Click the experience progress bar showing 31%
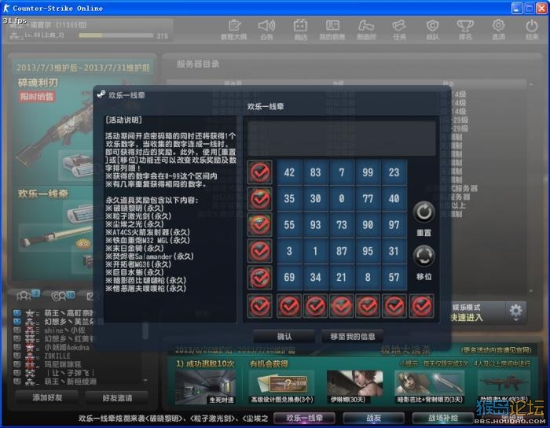 pyautogui.click(x=115, y=35)
